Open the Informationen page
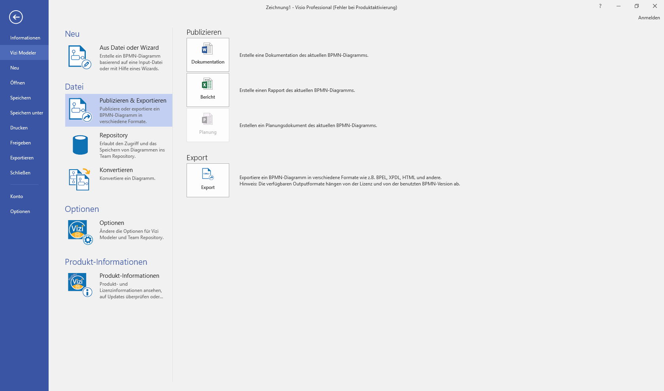This screenshot has height=391, width=664. pyautogui.click(x=24, y=38)
